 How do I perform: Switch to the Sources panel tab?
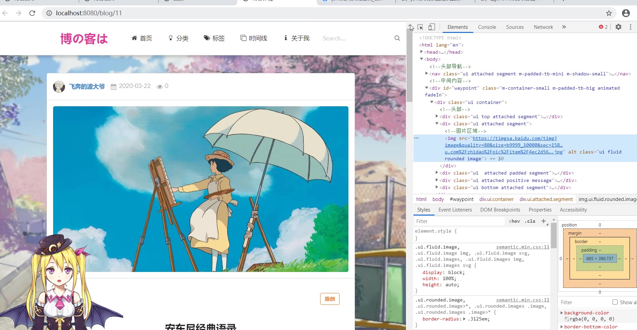[x=515, y=27]
